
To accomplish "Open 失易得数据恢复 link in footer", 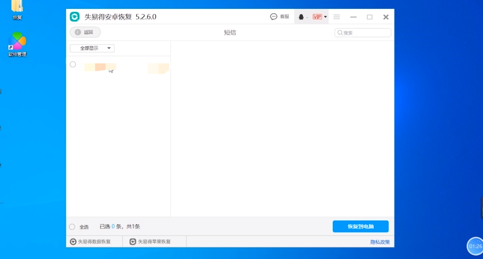I will (x=91, y=242).
